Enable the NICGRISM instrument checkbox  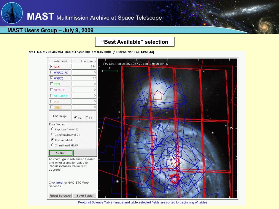coord(51,96)
